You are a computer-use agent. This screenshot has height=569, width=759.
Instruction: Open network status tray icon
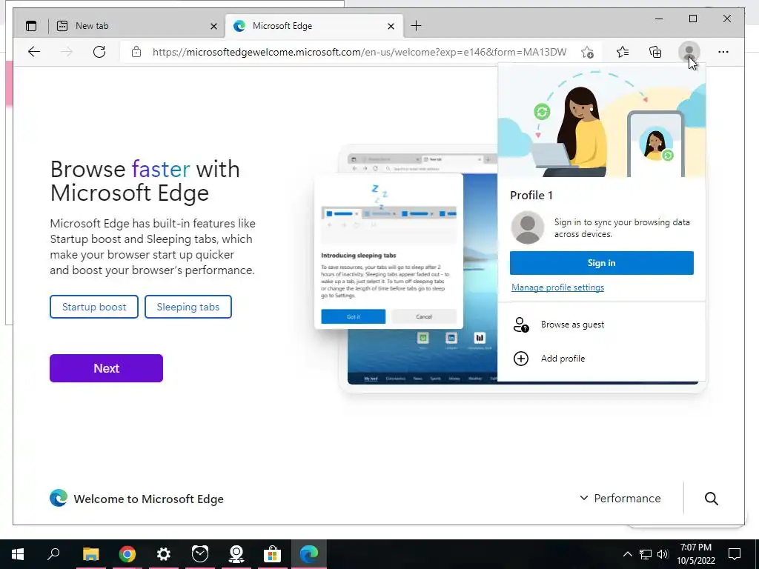[646, 554]
